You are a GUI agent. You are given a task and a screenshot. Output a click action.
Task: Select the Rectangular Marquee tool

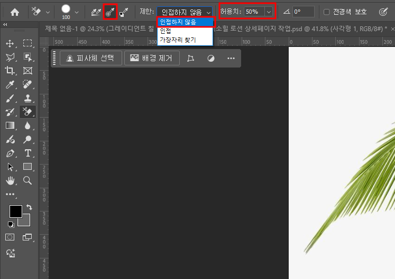point(27,43)
